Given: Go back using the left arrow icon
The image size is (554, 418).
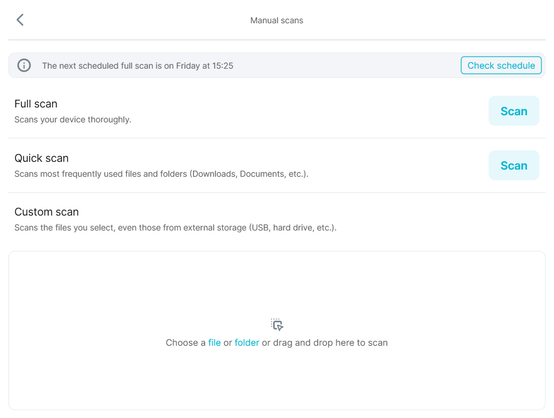Looking at the screenshot, I should [x=20, y=20].
